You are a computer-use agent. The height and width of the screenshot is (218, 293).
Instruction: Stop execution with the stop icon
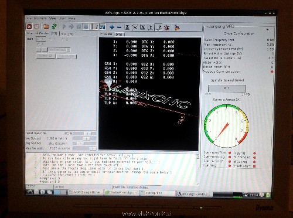click(86, 26)
